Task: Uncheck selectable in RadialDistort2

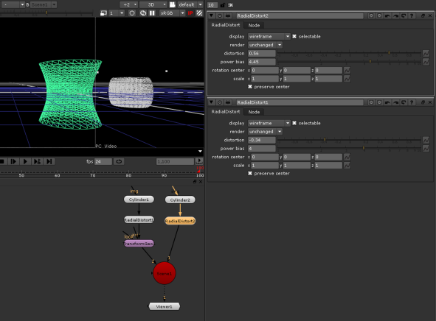Action: (294, 36)
